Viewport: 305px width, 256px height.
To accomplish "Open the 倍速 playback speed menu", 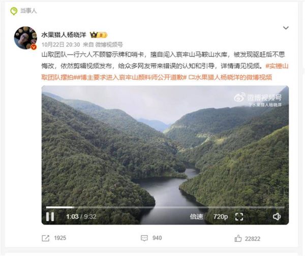I will pyautogui.click(x=196, y=216).
